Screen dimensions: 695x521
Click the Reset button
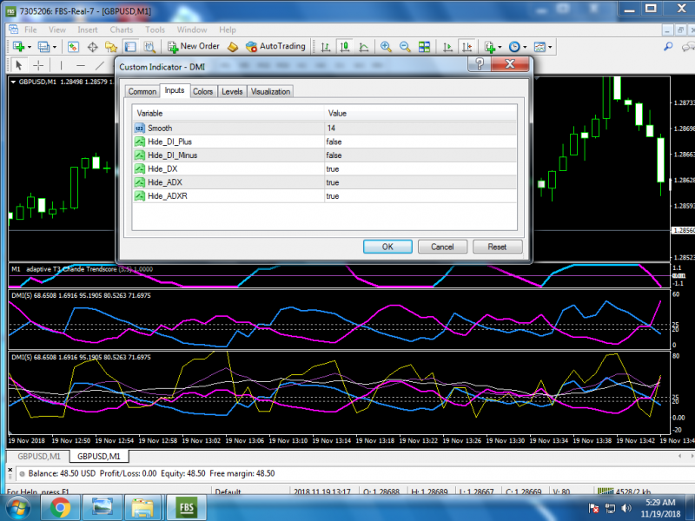(x=497, y=247)
